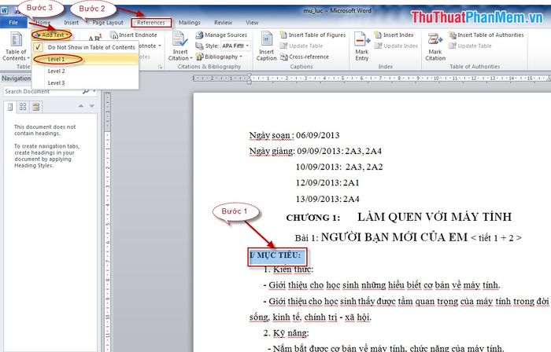This screenshot has height=352, width=551.
Task: Click Insert Index
Action: point(394,35)
